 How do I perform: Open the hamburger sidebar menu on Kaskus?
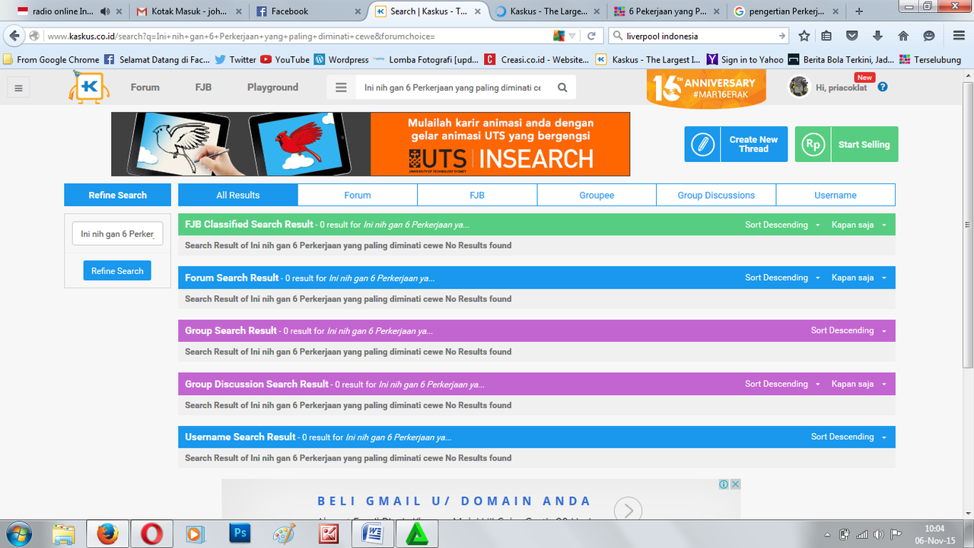pyautogui.click(x=19, y=88)
